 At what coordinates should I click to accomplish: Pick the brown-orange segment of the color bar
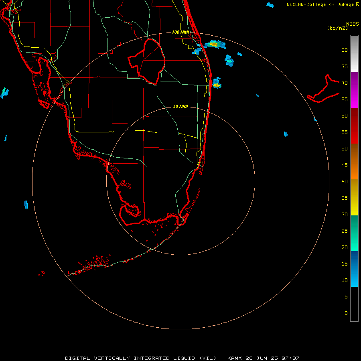354,161
